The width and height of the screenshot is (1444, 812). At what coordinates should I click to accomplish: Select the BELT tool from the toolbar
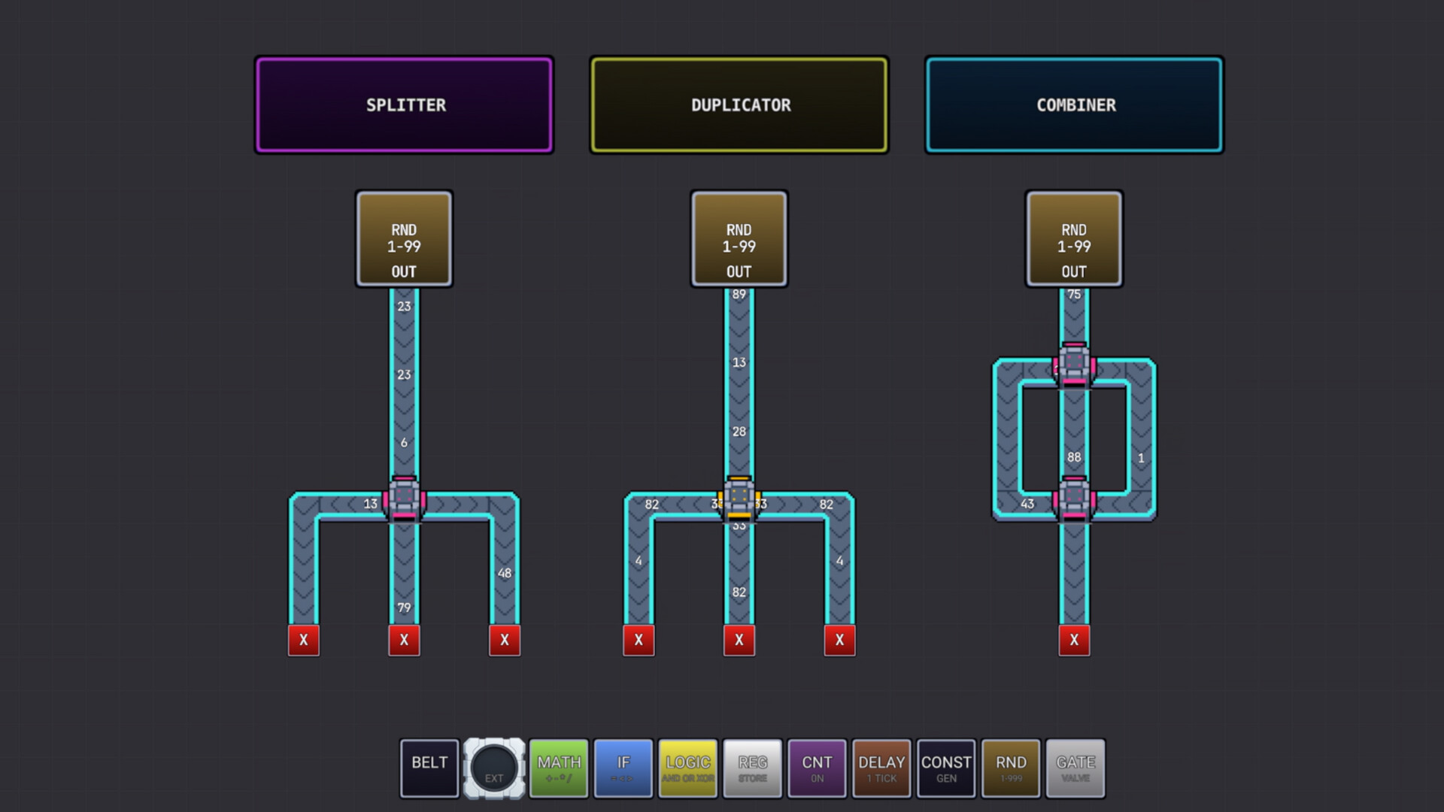click(429, 768)
